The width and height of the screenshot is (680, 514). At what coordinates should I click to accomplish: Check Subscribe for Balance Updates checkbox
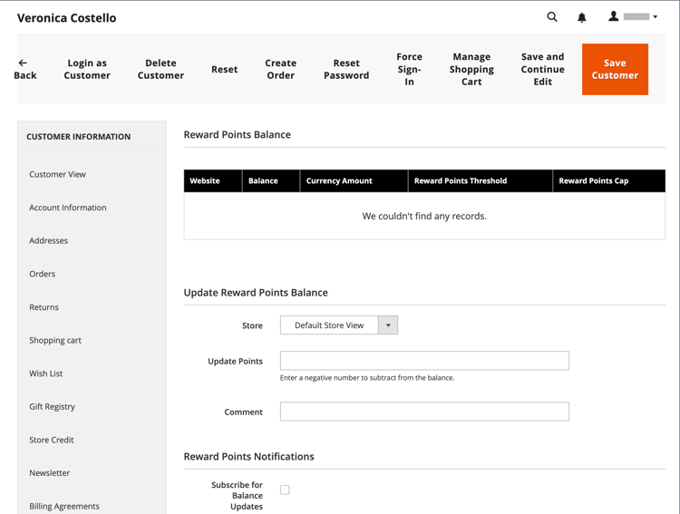click(285, 490)
